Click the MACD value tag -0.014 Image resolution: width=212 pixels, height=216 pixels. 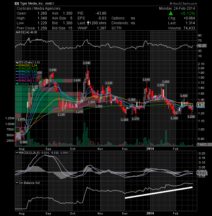pos(202,173)
